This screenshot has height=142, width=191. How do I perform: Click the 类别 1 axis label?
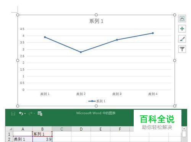click(45, 94)
